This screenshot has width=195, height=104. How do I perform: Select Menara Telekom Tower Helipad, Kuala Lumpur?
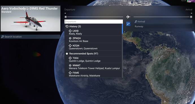coord(93,67)
